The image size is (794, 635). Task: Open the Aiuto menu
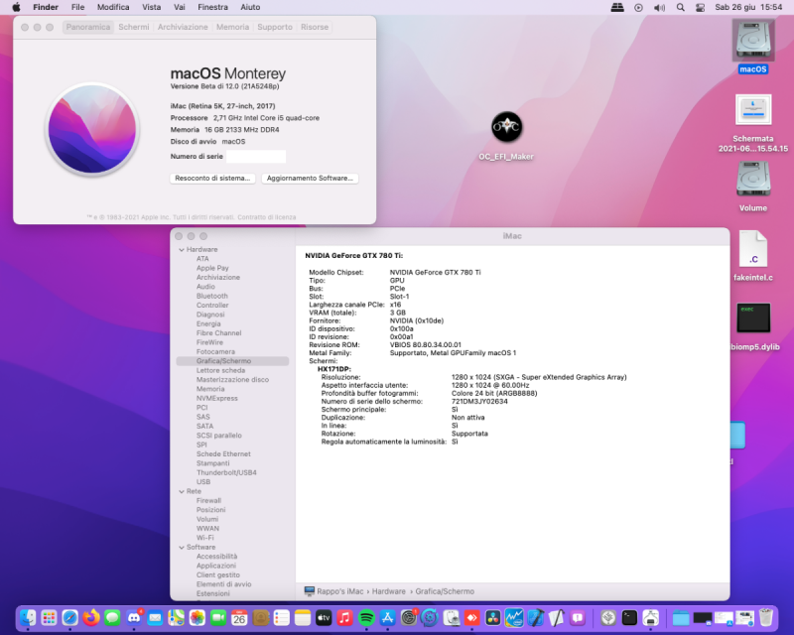[250, 7]
